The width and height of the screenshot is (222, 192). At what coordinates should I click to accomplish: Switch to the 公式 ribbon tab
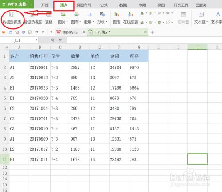click(104, 5)
